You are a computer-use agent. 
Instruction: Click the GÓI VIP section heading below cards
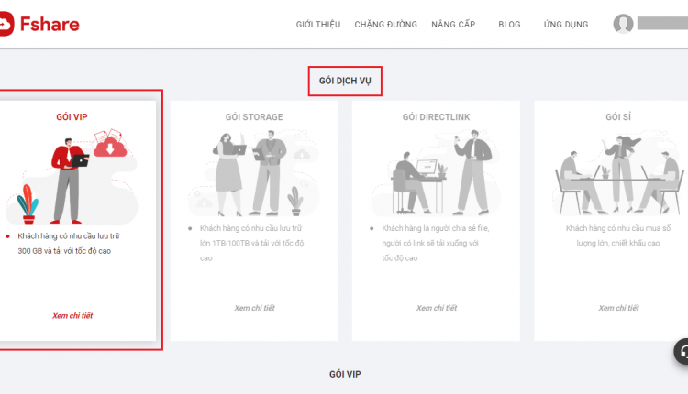345,374
